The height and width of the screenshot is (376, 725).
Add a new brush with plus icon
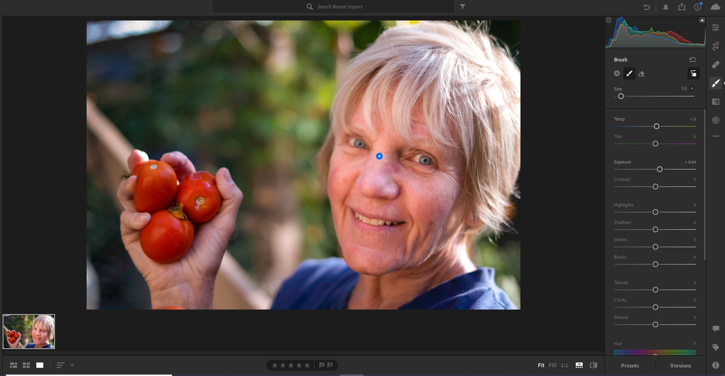click(617, 73)
